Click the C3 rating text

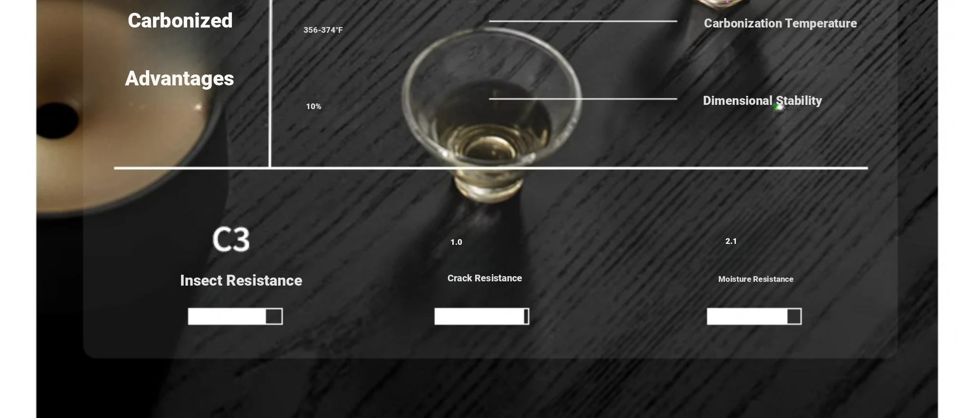click(231, 239)
